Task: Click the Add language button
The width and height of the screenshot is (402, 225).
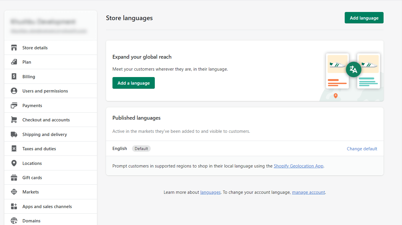Action: pos(364,18)
